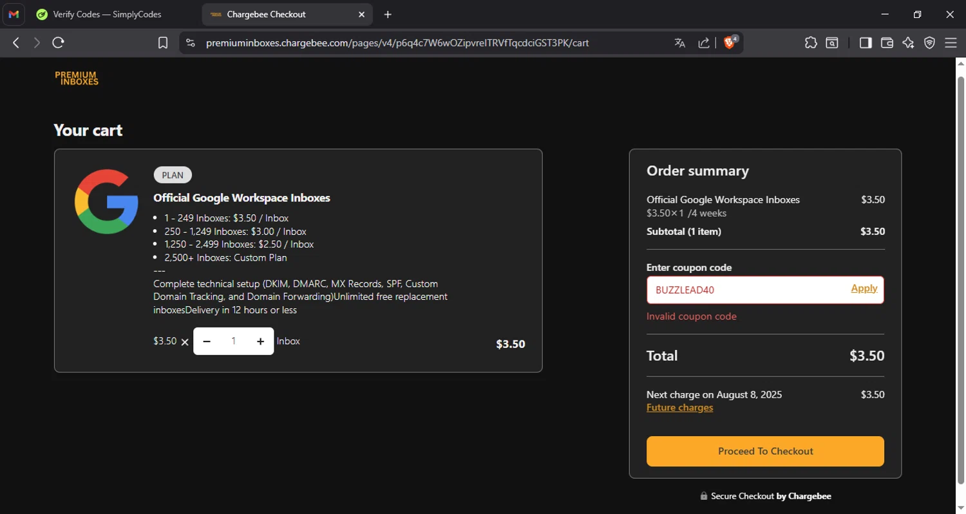Viewport: 966px width, 514px height.
Task: Bookmark this page
Action: pyautogui.click(x=163, y=42)
